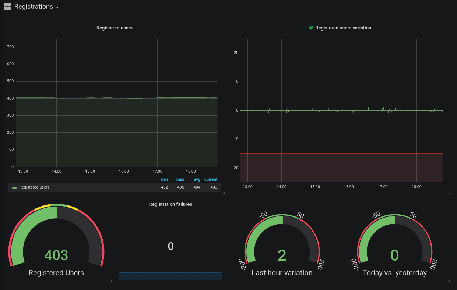Sort legend by current column
The width and height of the screenshot is (457, 290).
[211, 179]
